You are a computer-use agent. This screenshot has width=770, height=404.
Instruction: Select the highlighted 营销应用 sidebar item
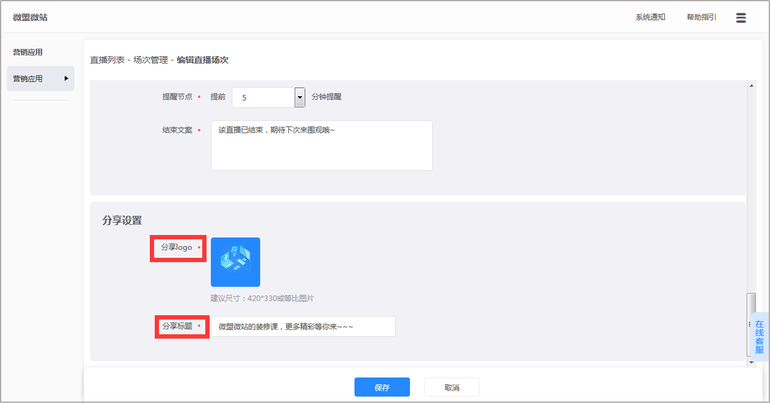(x=34, y=79)
